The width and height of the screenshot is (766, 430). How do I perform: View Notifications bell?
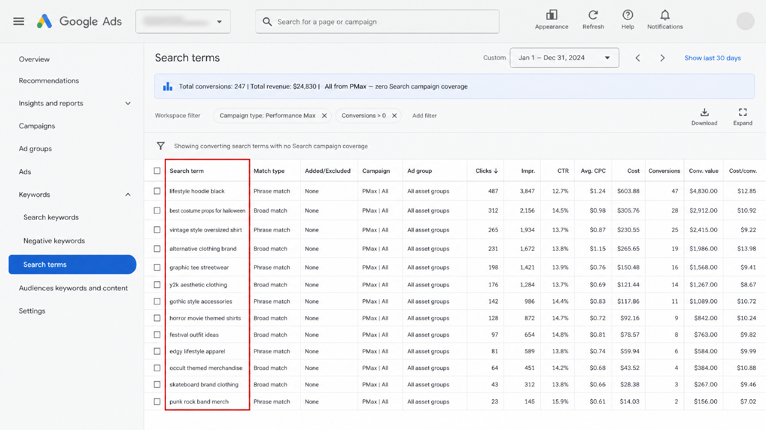pos(665,20)
